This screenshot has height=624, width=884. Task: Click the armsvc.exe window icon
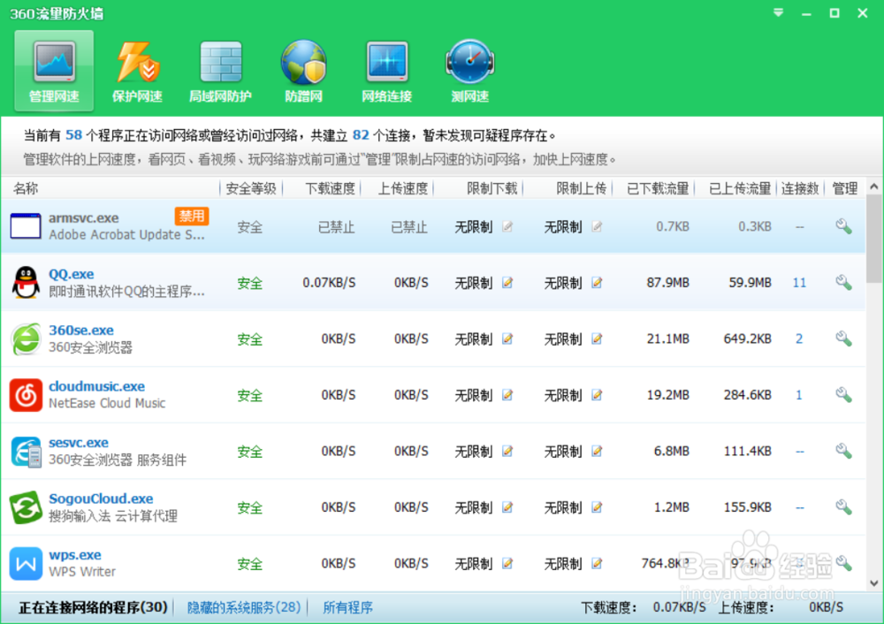pos(26,226)
